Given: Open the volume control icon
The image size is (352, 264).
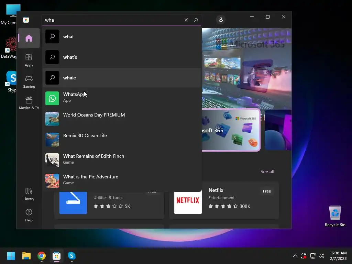Looking at the screenshot, I should (321, 256).
